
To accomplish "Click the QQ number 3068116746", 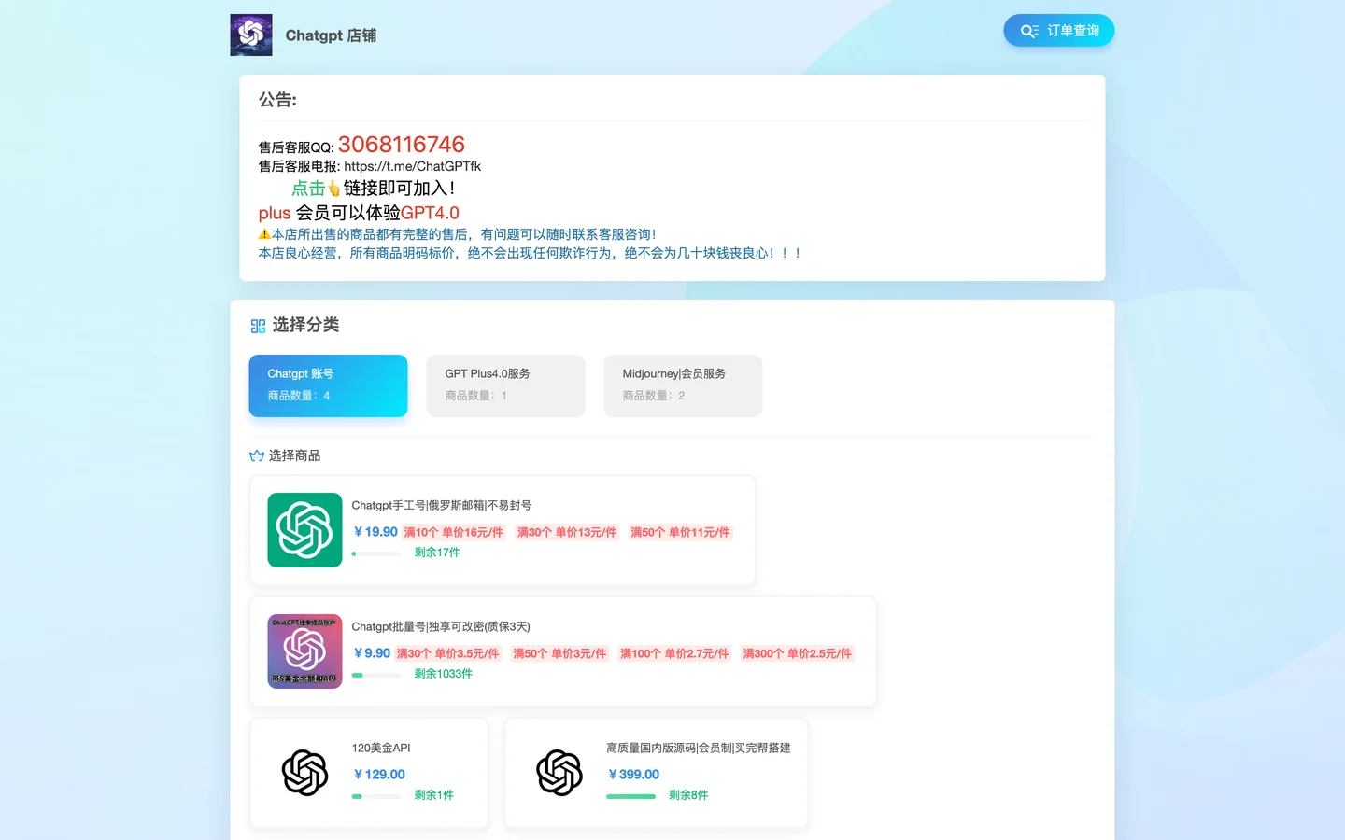I will (401, 145).
